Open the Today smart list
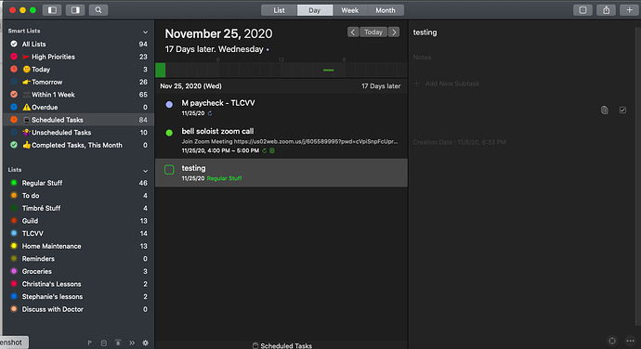641x349 pixels. tap(78, 70)
